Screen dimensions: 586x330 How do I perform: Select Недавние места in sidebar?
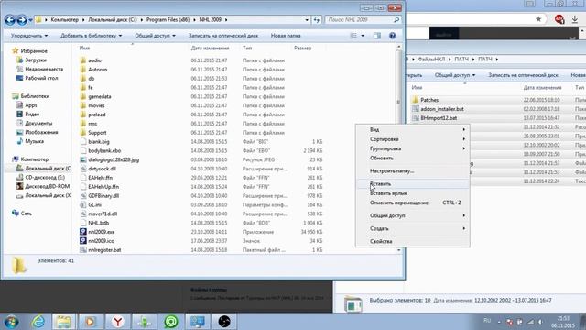(x=44, y=70)
